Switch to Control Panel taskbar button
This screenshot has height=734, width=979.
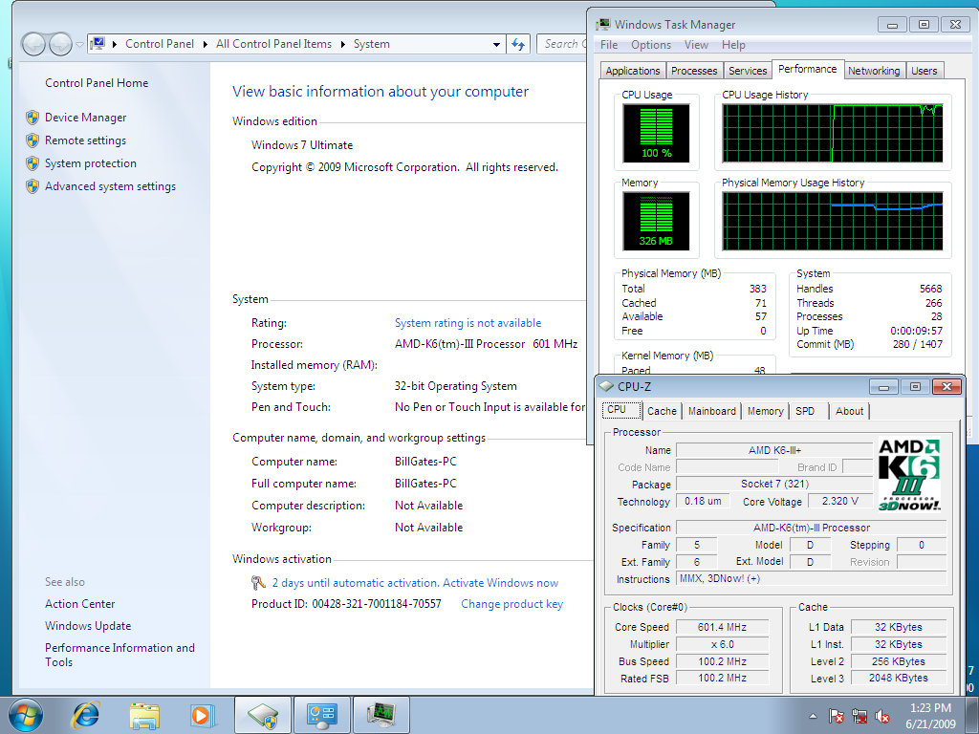[321, 715]
